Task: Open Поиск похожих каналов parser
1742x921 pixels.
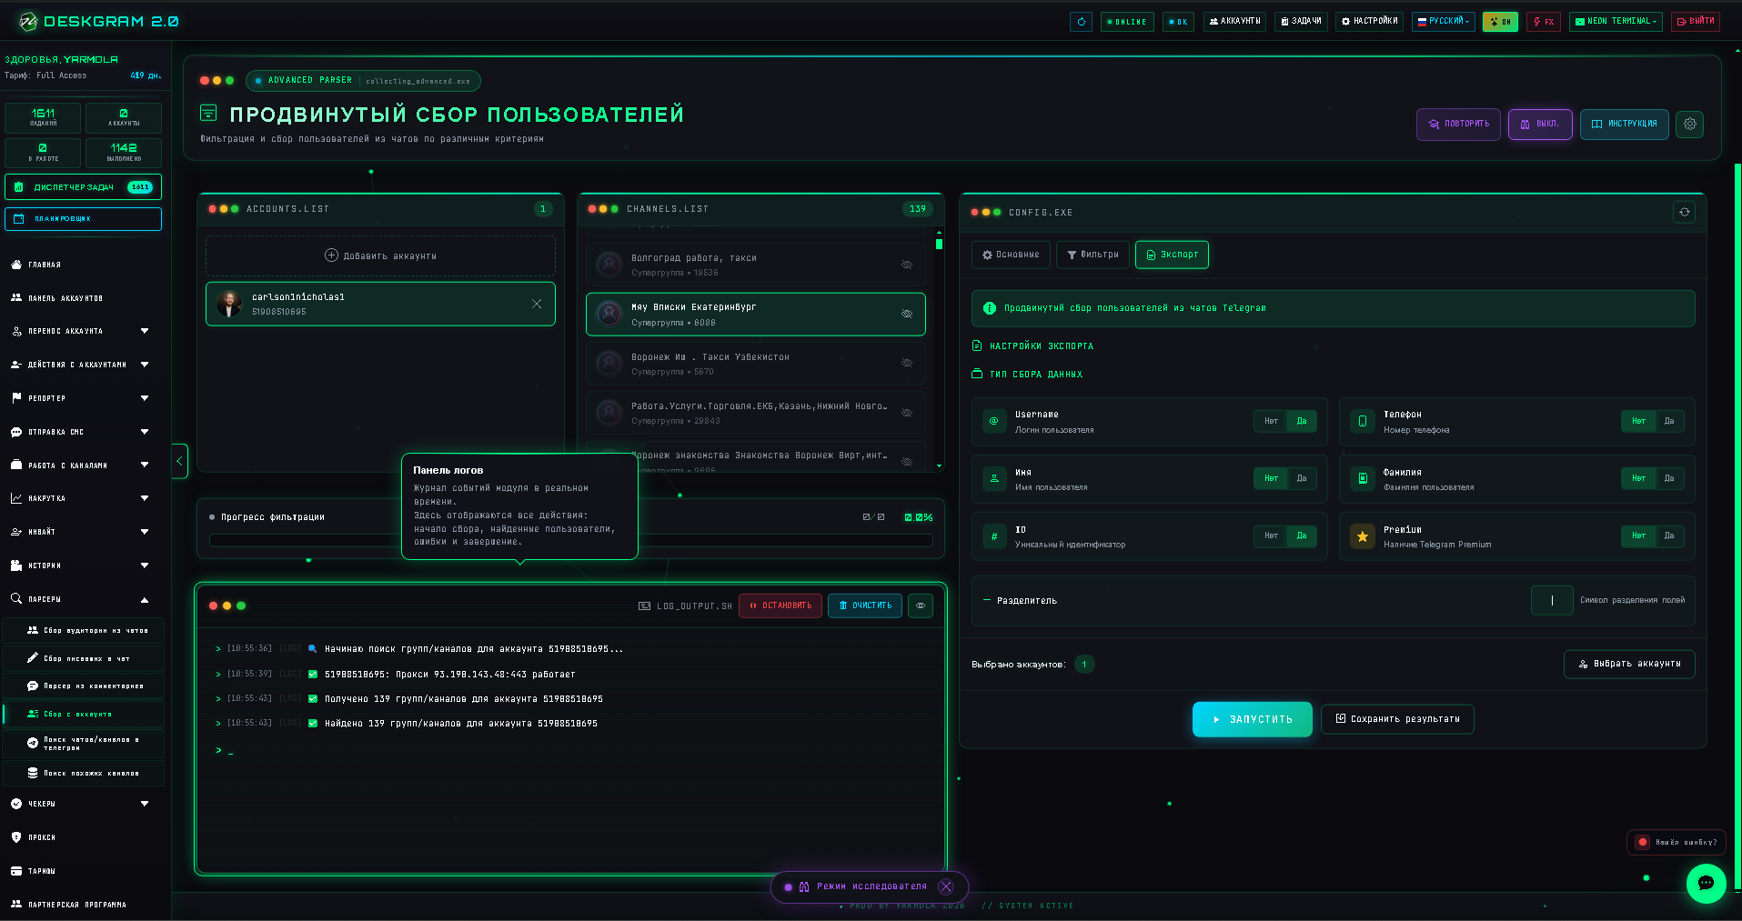Action: (85, 773)
